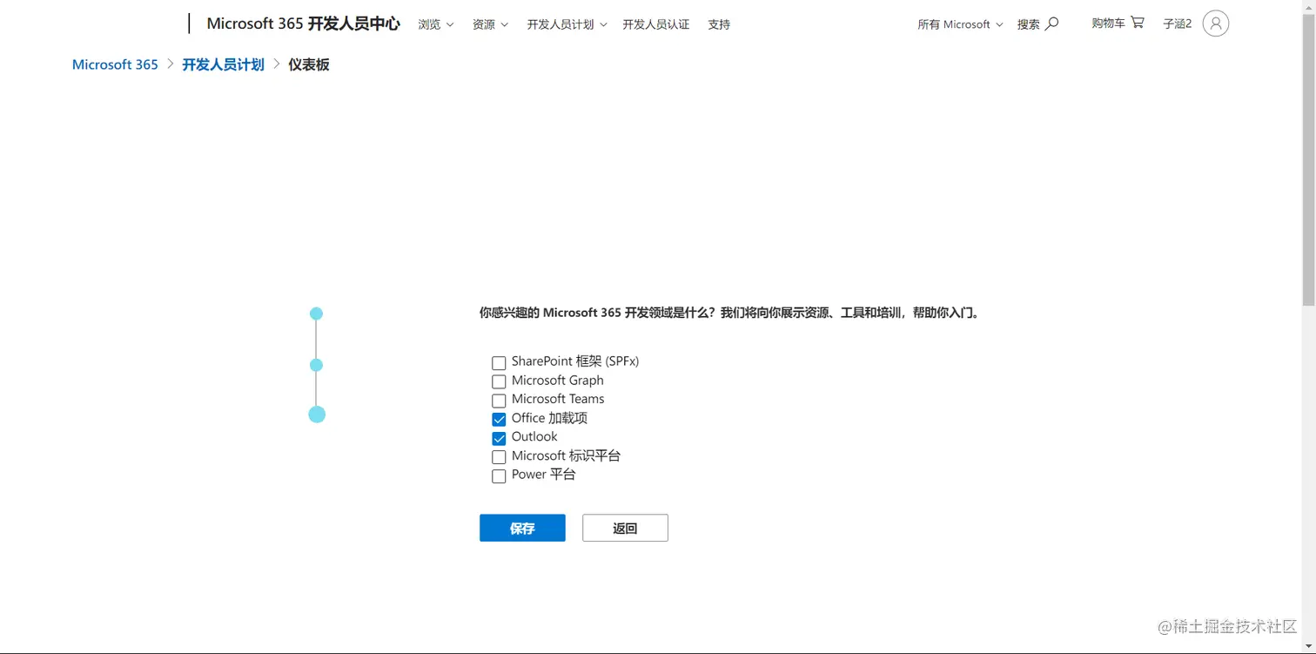Check the Power 平台 option

click(x=499, y=475)
